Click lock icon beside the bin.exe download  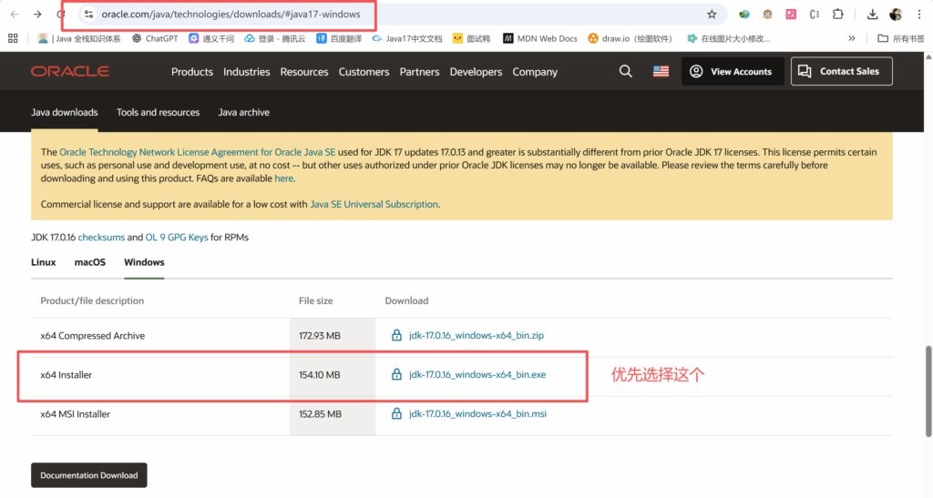coord(396,374)
